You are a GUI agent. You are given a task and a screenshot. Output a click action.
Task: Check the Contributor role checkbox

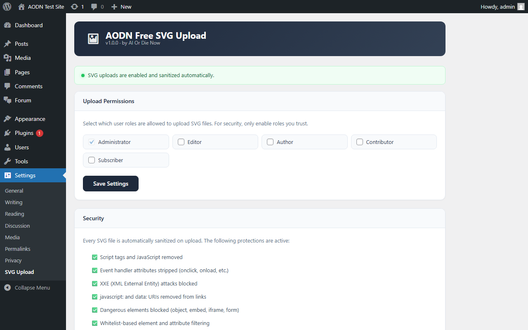click(360, 142)
